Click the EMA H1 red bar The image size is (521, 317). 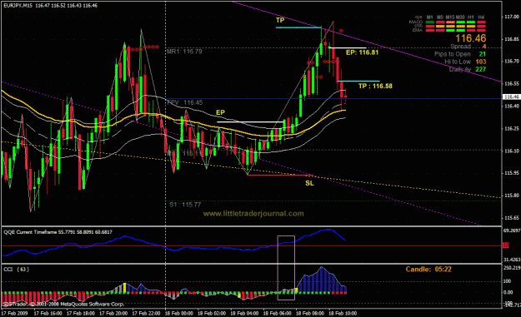click(x=471, y=31)
